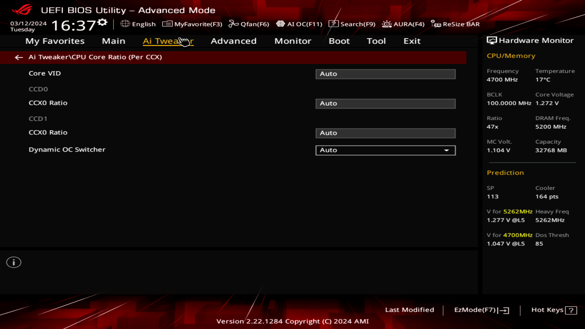
Task: Click the back arrow to exit Per CCX page
Action: [19, 57]
